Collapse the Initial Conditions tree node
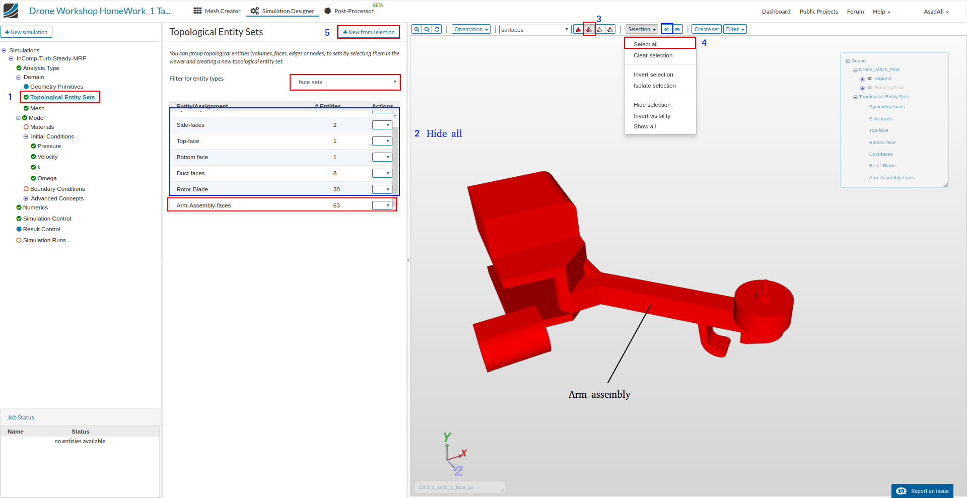This screenshot has height=498, width=967. [x=26, y=136]
